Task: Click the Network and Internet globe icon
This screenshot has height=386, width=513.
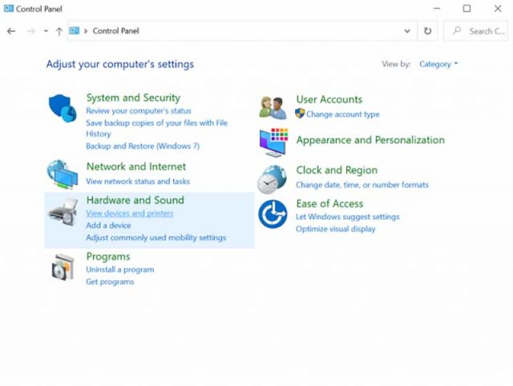Action: click(63, 174)
